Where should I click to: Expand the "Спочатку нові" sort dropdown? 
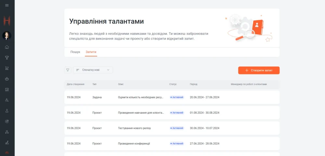[x=93, y=70]
